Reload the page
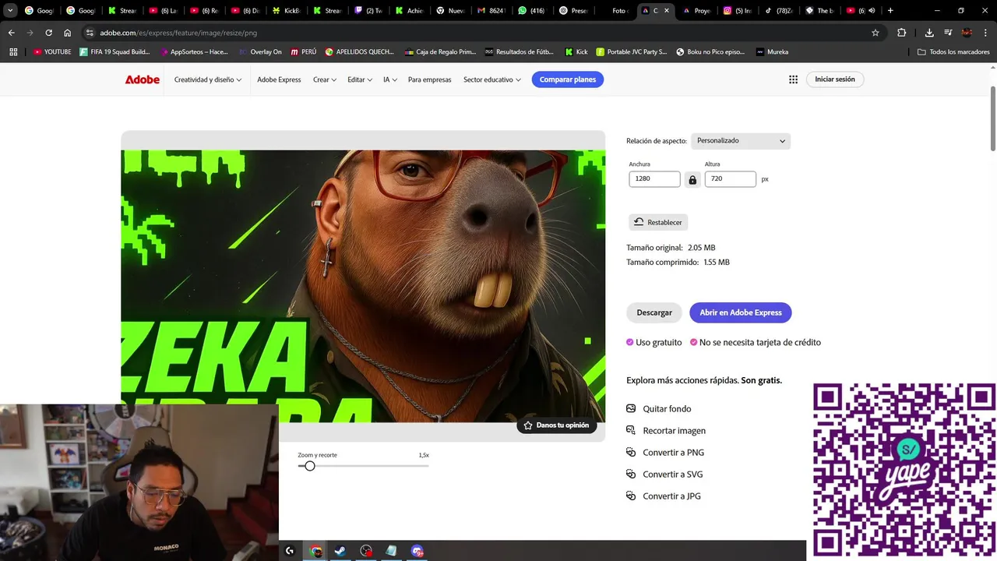997x561 pixels. 48,33
